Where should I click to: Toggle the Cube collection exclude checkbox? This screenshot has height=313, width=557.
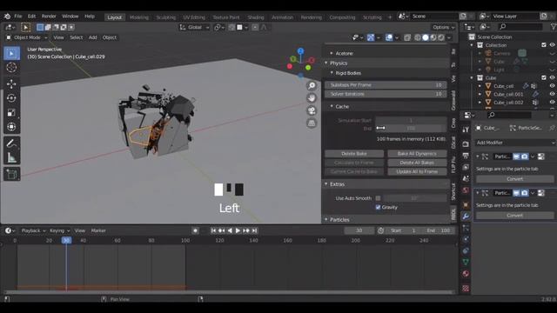click(543, 77)
